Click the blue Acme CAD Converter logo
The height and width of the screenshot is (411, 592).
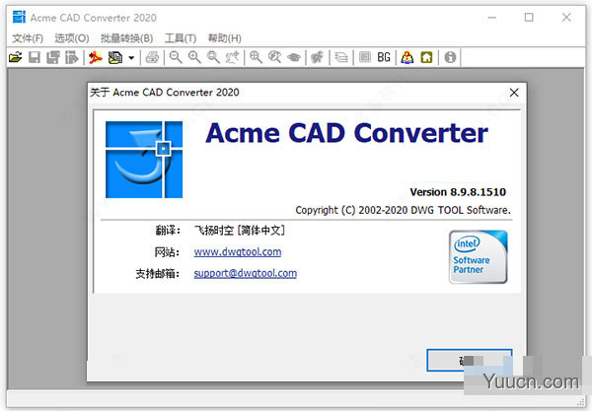coord(144,160)
